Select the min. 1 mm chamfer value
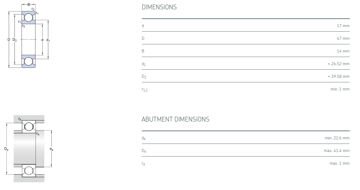 340,89
